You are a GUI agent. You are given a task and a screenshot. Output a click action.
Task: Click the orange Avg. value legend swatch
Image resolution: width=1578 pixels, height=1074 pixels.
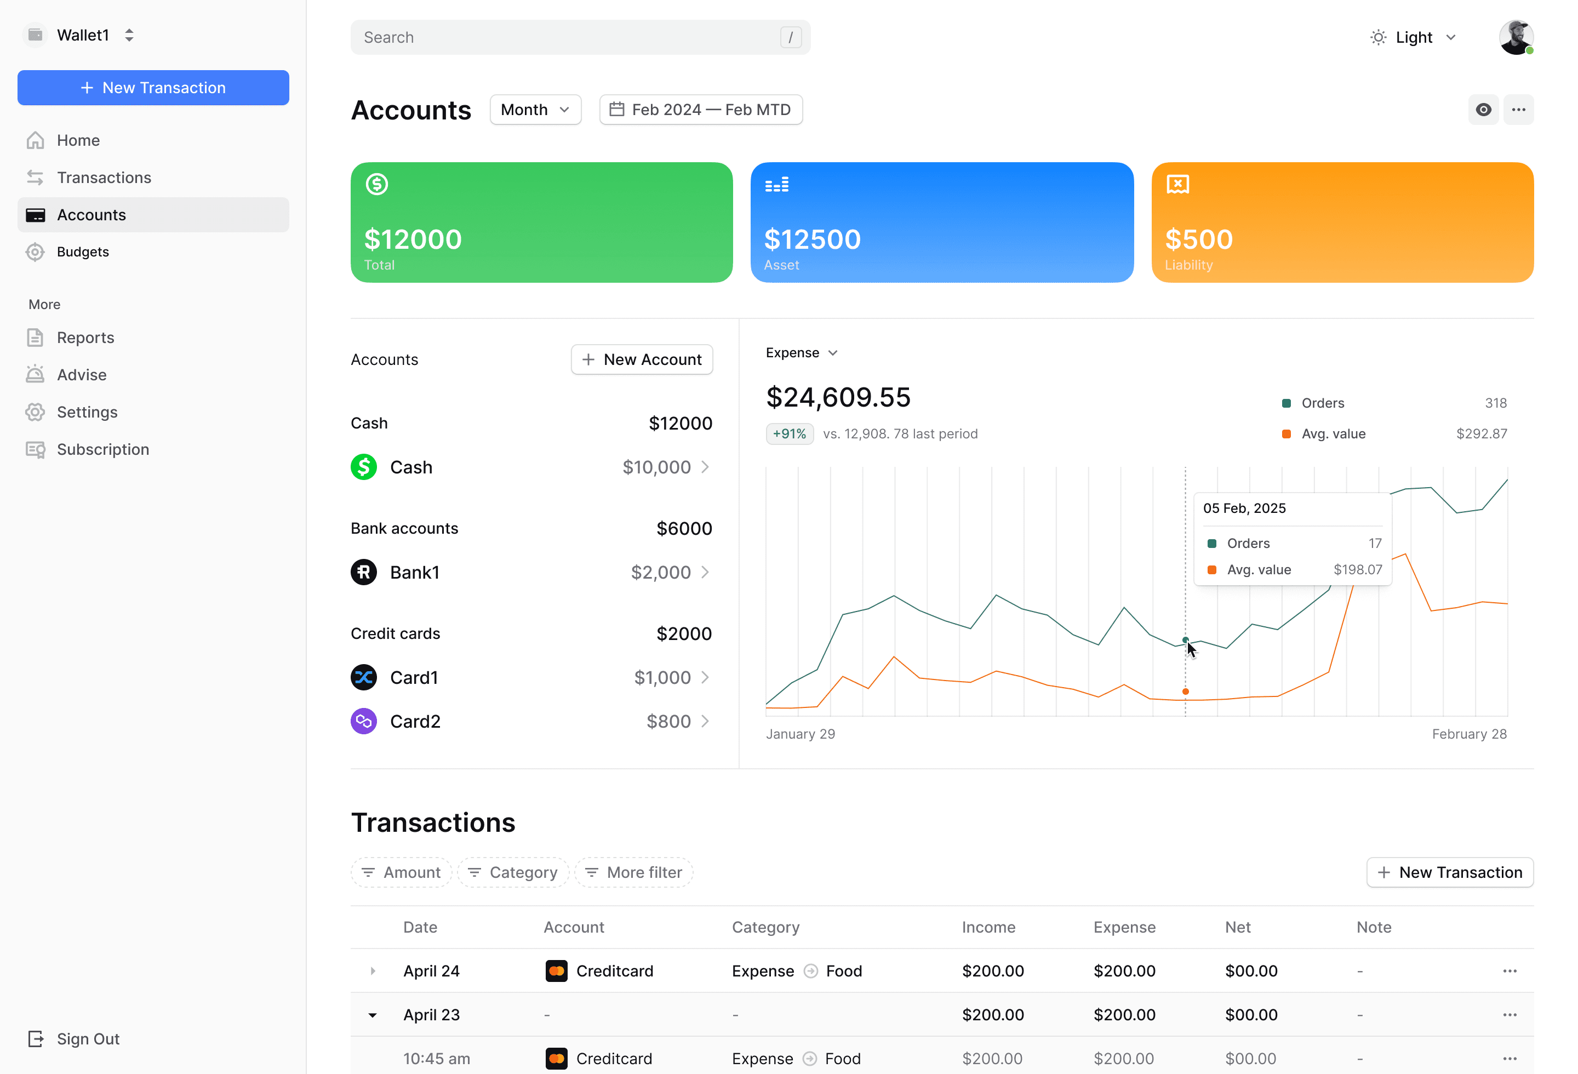tap(1286, 434)
